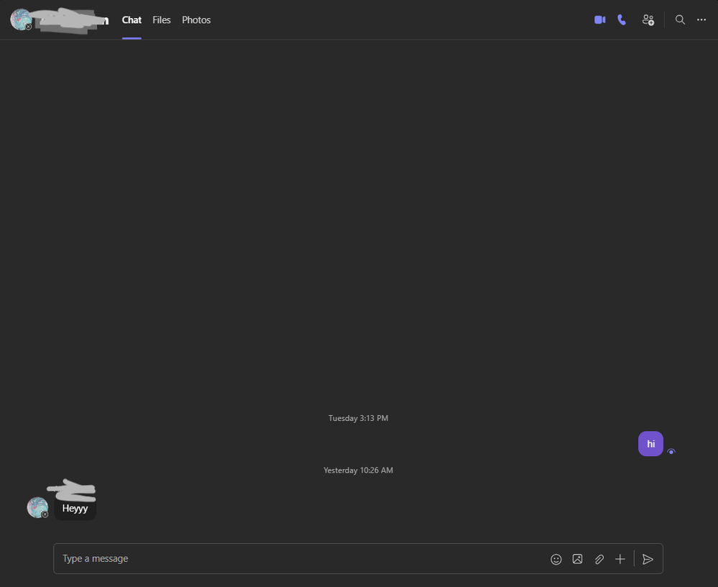Open the contact avatar in the header
The width and height of the screenshot is (718, 587).
tap(21, 19)
